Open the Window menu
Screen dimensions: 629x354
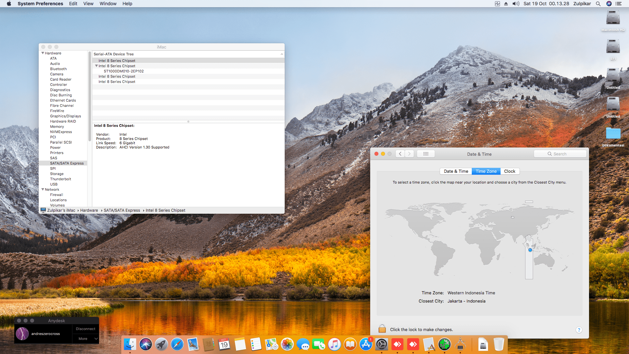coord(108,4)
